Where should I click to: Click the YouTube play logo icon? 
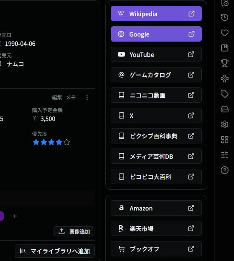(x=121, y=54)
